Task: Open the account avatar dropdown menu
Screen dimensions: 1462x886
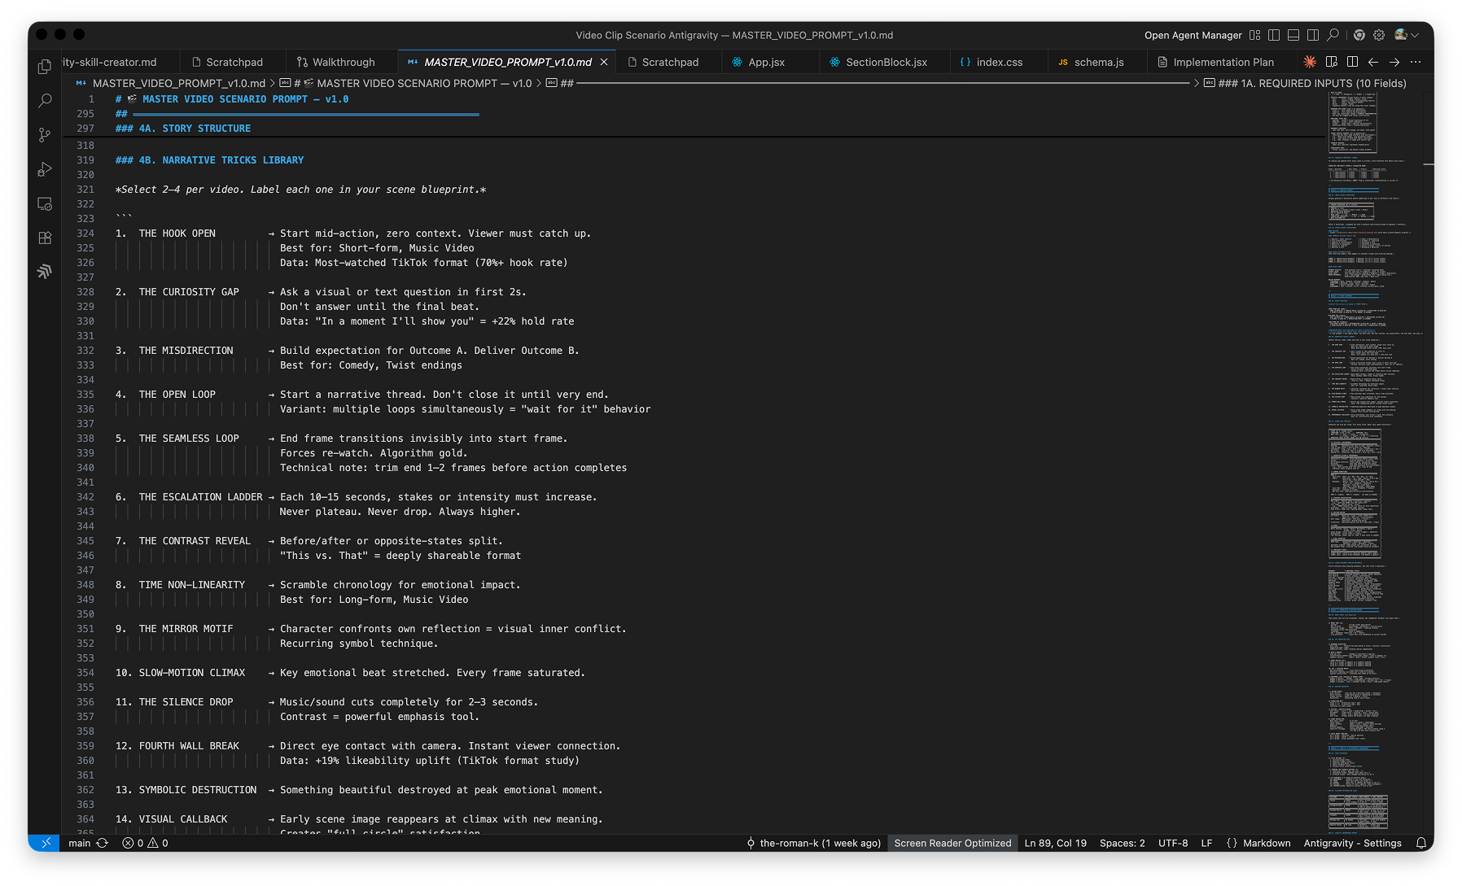Action: click(1406, 35)
